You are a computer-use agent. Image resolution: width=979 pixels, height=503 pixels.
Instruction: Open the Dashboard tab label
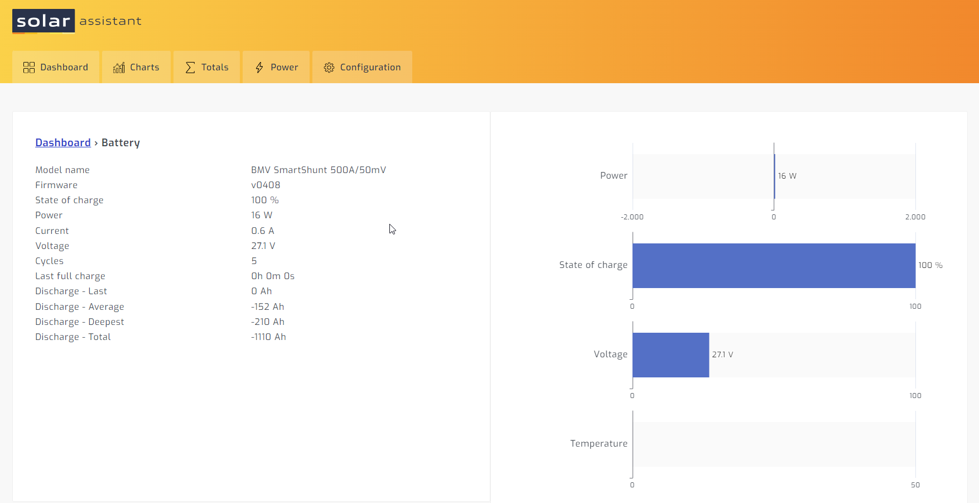click(64, 67)
